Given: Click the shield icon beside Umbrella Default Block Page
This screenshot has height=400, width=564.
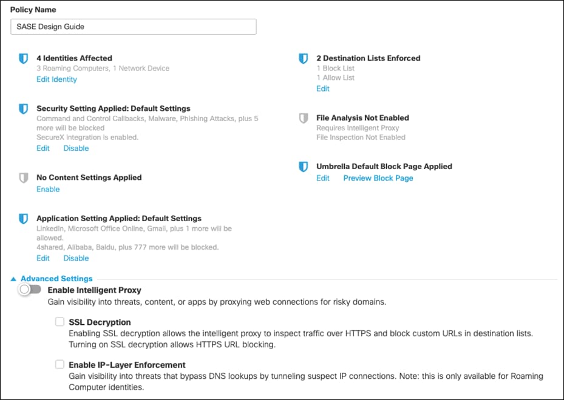Looking at the screenshot, I should [x=303, y=167].
